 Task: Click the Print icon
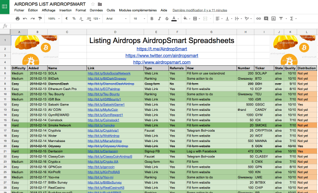tap(18, 19)
